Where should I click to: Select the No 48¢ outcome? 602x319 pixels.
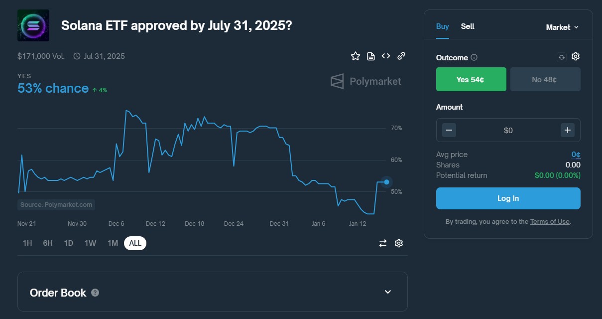[545, 79]
